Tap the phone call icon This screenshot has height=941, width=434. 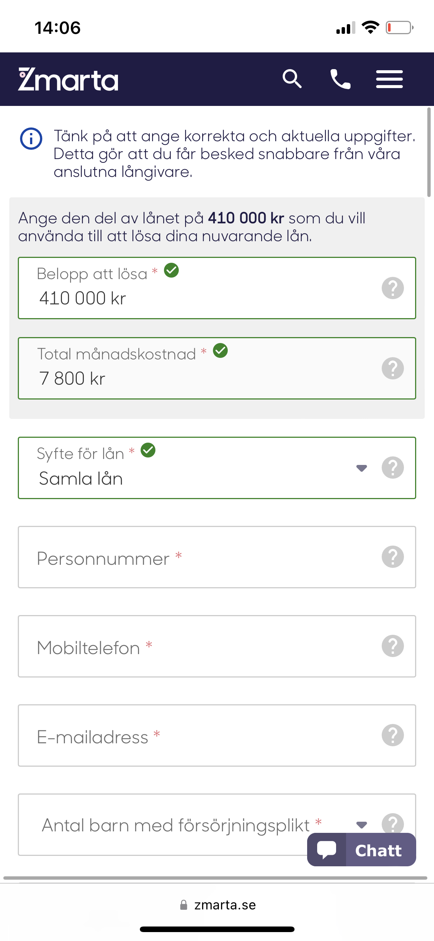(x=340, y=79)
